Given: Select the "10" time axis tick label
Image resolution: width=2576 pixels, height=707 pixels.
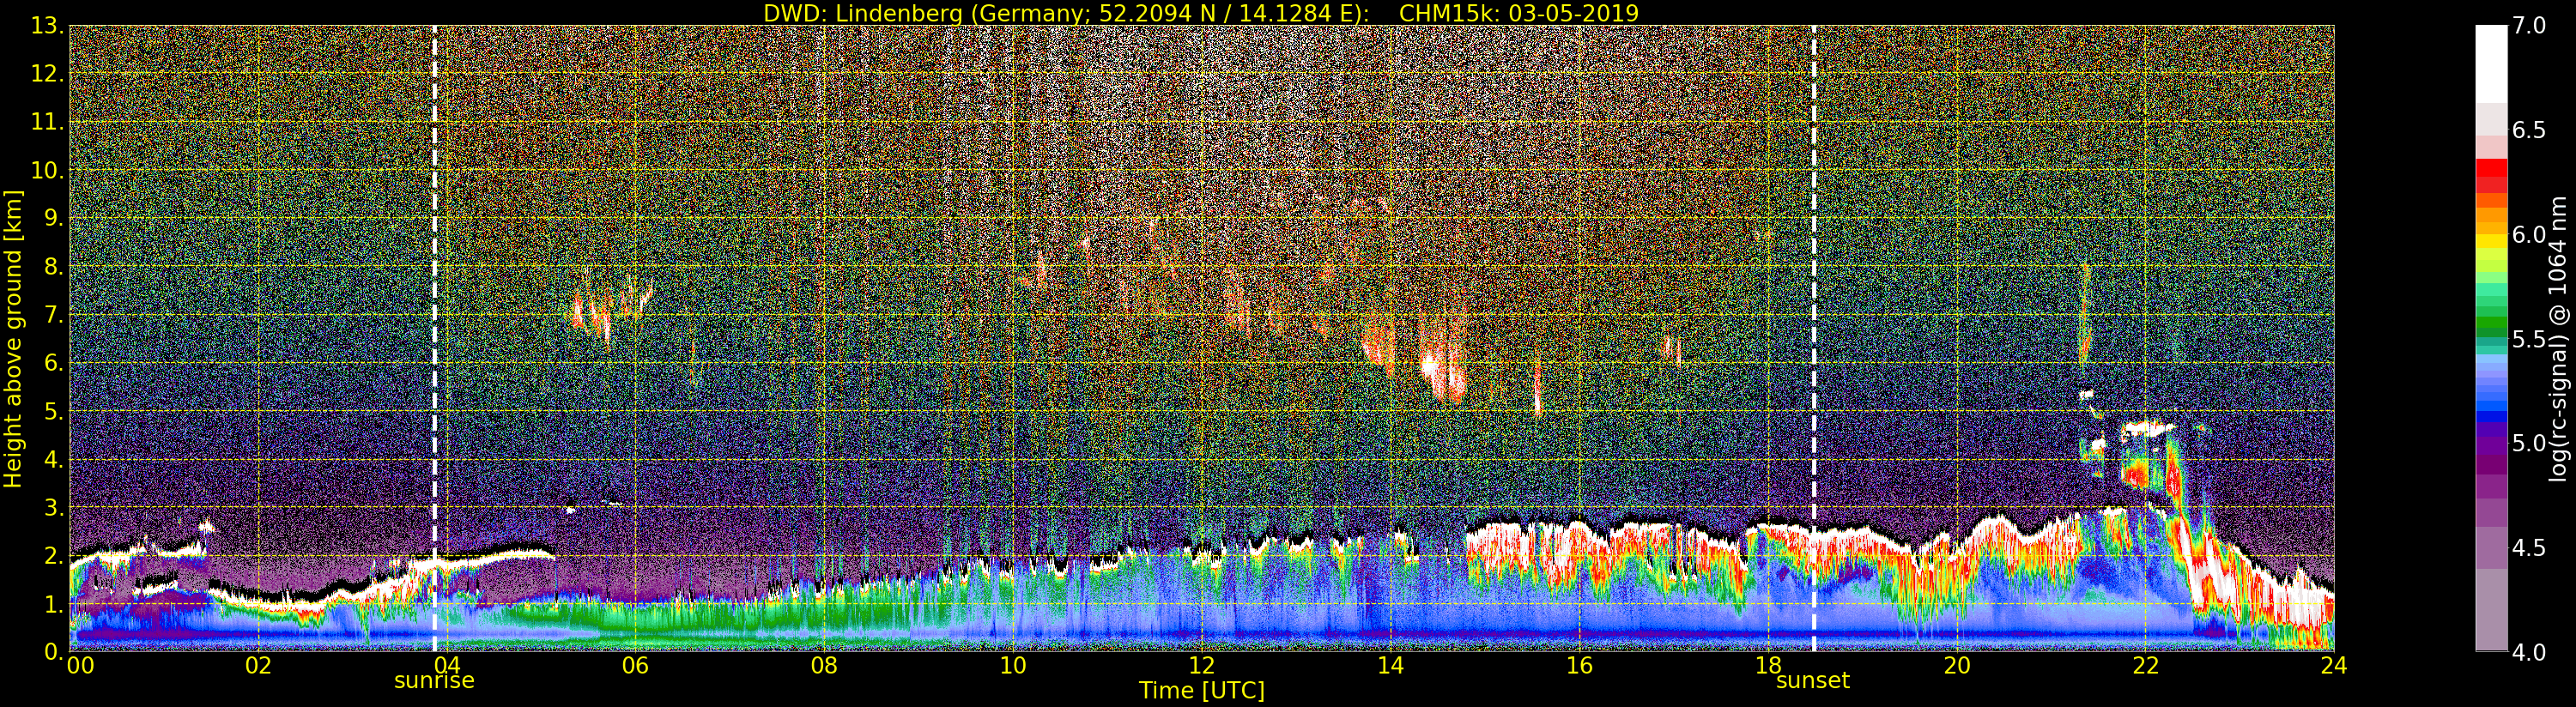Looking at the screenshot, I should (1013, 665).
